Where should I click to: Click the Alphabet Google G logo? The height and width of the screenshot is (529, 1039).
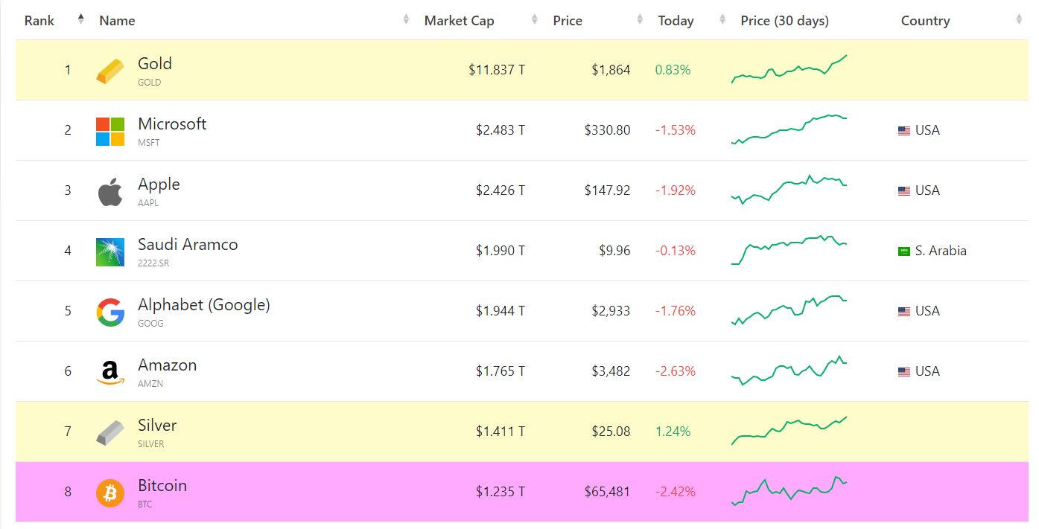[110, 312]
